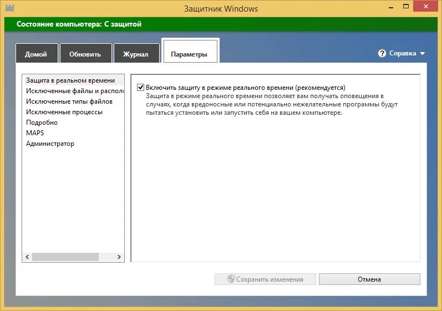Screen dimensions: 442x311
Task: Click the shield icon on save button
Action: coord(231,279)
